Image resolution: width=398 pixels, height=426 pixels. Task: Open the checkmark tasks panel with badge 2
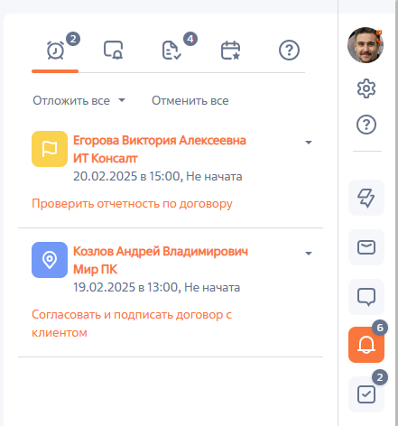point(366,394)
